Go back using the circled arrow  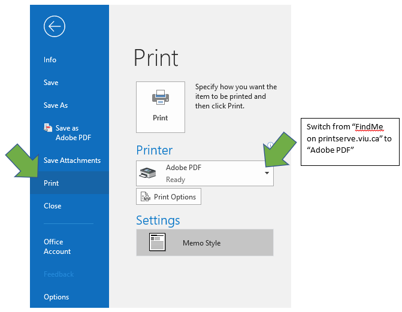(x=55, y=26)
